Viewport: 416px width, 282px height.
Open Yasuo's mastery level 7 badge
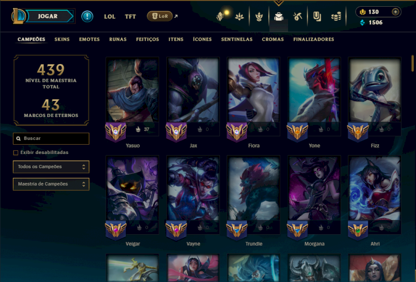[115, 132]
